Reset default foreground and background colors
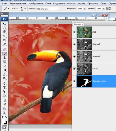This screenshot has width=116, height=131. click(x=3, y=117)
